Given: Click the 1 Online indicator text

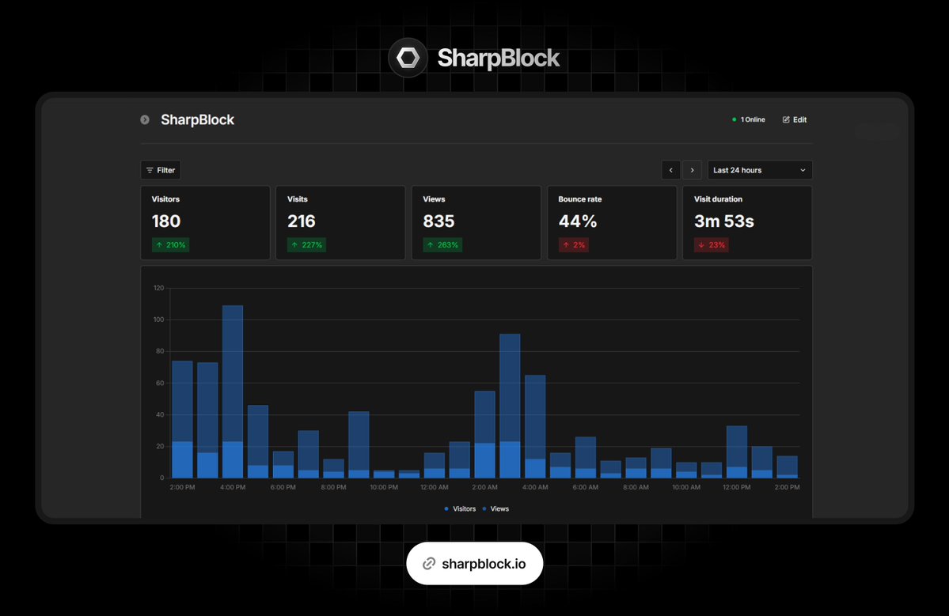Looking at the screenshot, I should [x=753, y=119].
